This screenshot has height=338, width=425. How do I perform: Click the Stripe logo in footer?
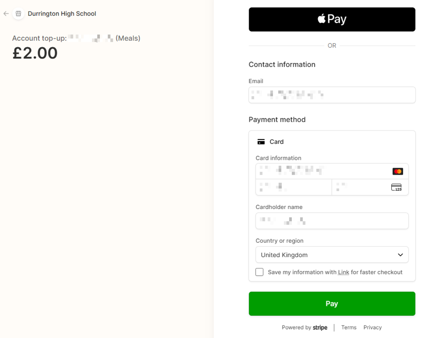320,328
